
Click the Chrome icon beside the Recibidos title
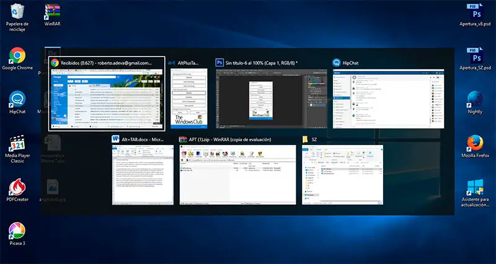(x=55, y=63)
